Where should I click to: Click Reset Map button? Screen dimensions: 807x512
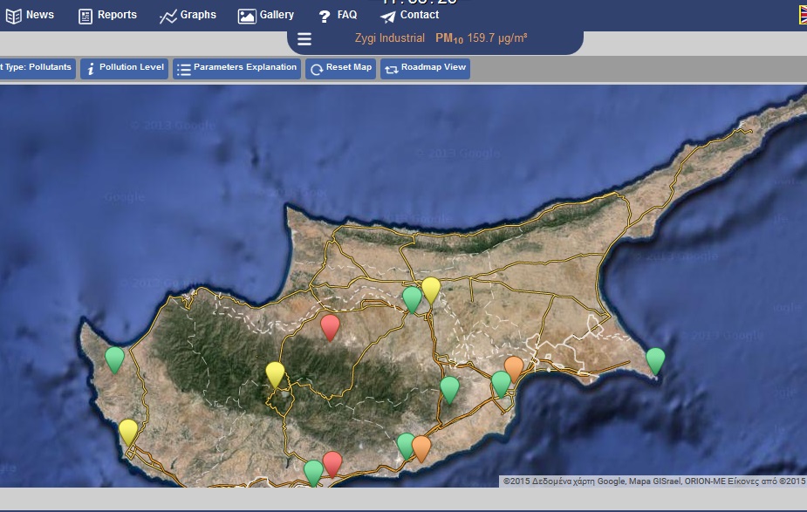pos(341,68)
